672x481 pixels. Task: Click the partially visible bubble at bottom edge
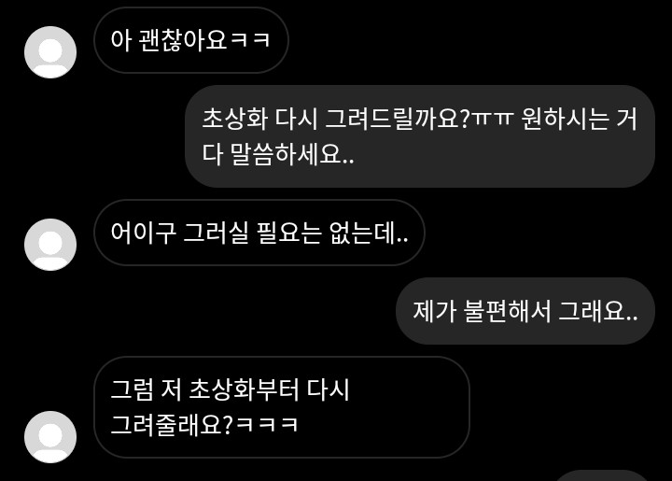pos(602,475)
